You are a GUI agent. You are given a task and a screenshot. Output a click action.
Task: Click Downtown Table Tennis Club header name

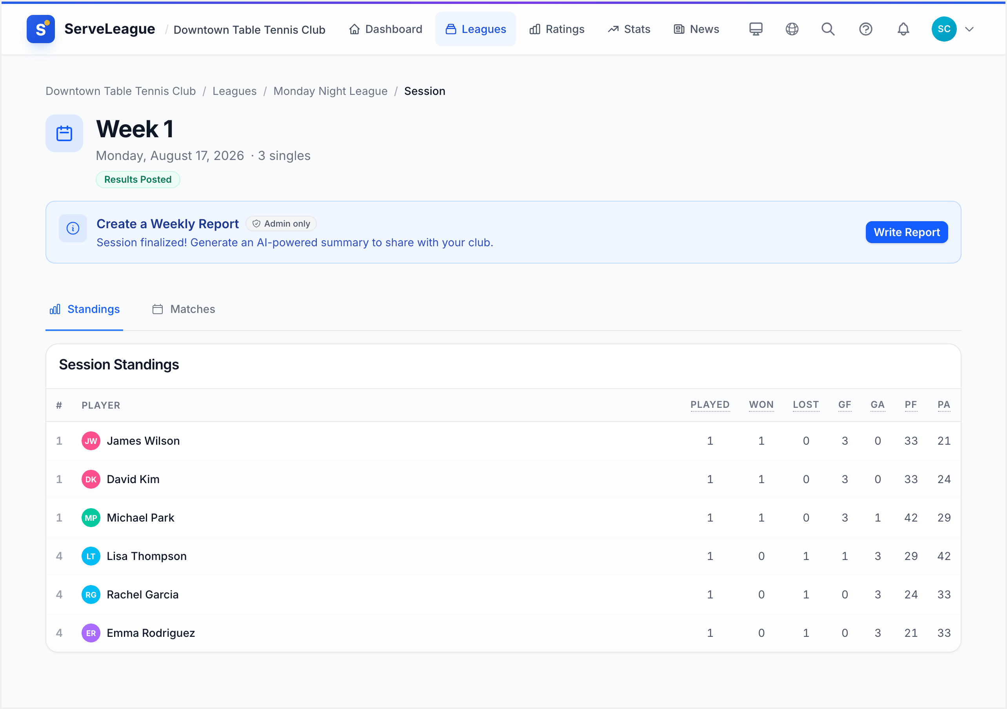click(x=249, y=29)
